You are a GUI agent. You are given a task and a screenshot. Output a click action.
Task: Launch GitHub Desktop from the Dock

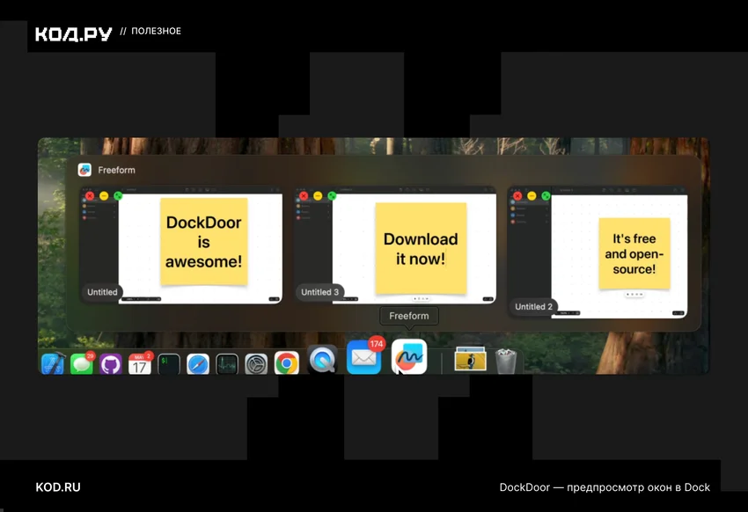(111, 364)
